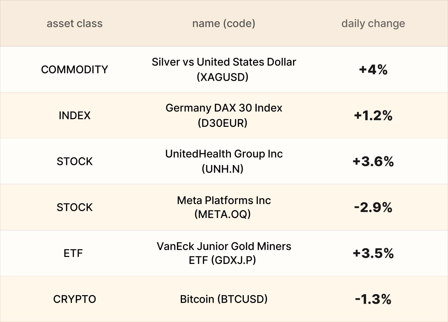
Task: Open Germany DAX 30 Index (D30EUR)
Action: 224,116
